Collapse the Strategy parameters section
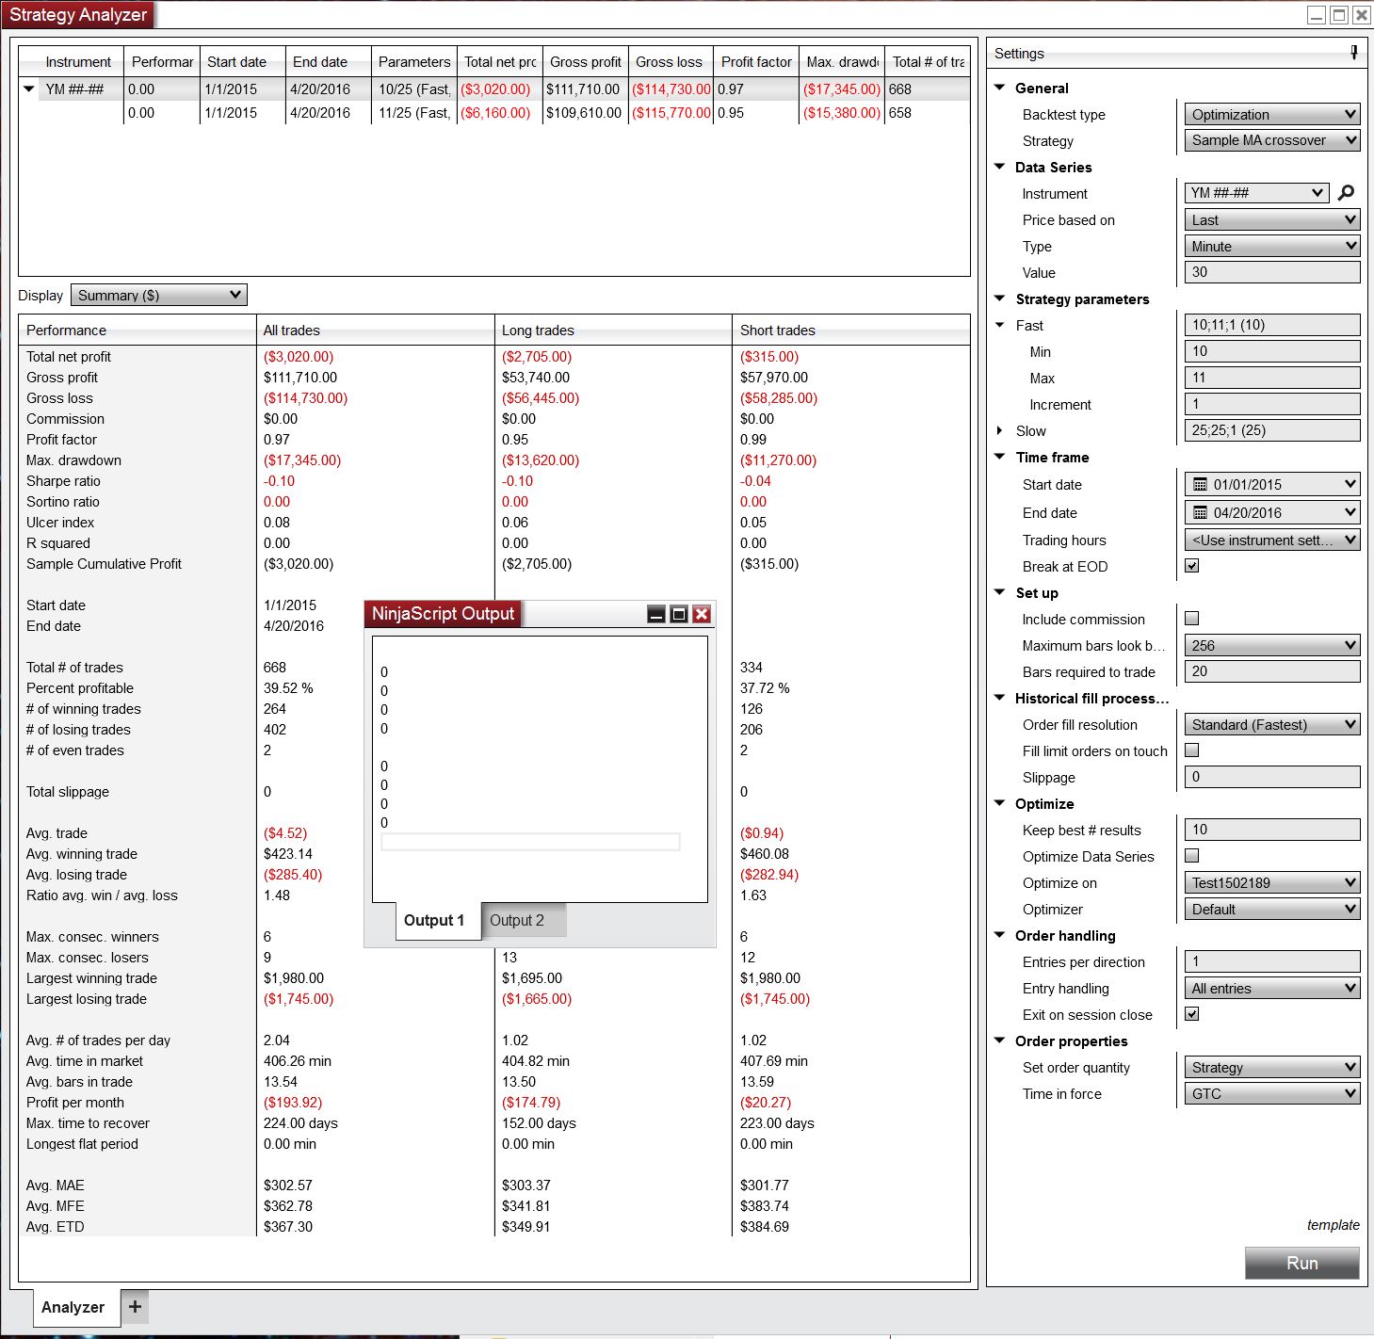This screenshot has height=1339, width=1374. click(1000, 298)
